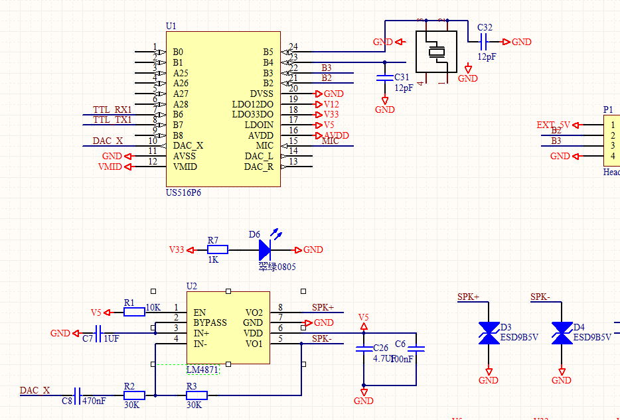The height and width of the screenshot is (420, 620).
Task: Select the D4 ESD9B5V diode symbol
Action: click(562, 332)
